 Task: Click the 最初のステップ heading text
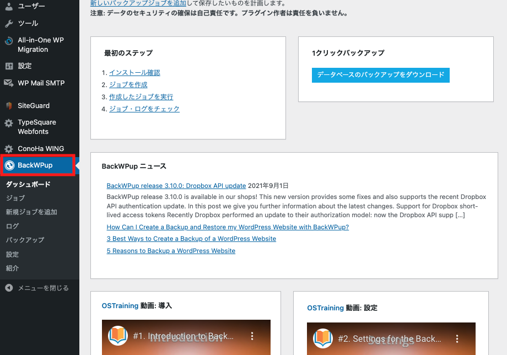coord(128,53)
